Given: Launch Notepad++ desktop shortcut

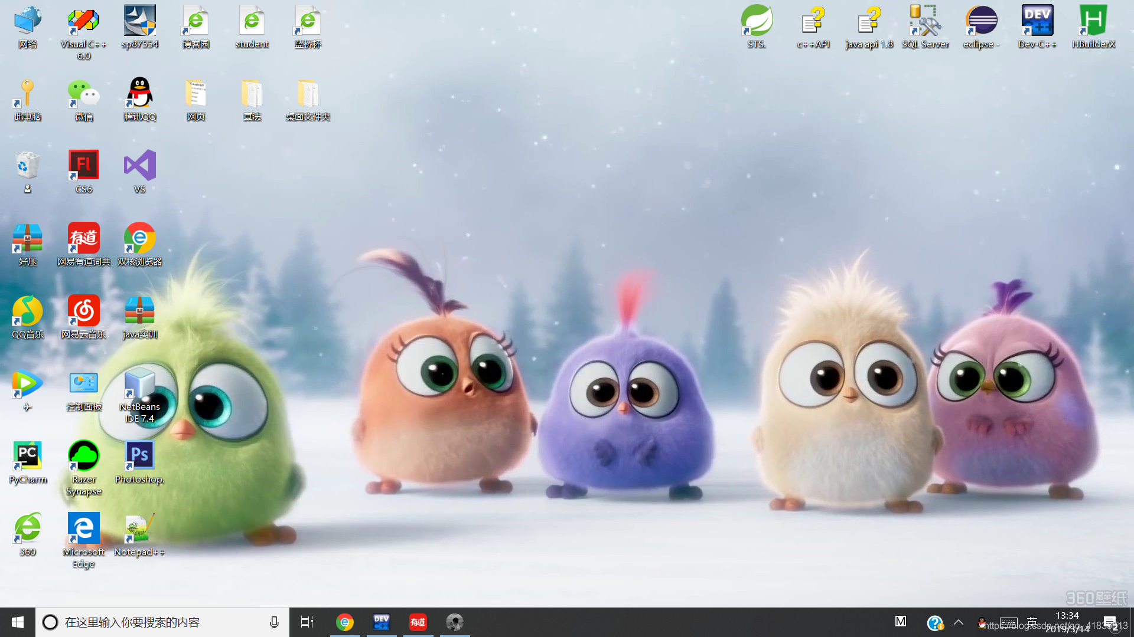Looking at the screenshot, I should [140, 536].
